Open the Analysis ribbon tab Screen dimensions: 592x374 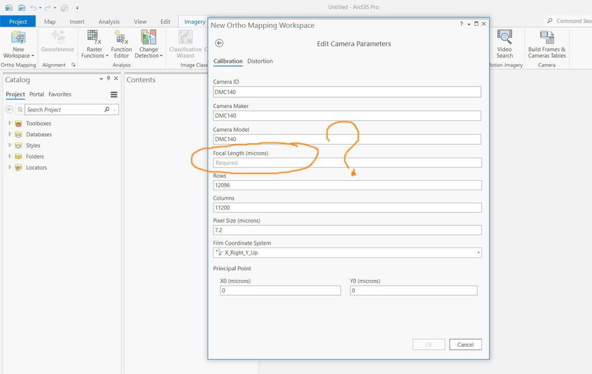point(108,21)
